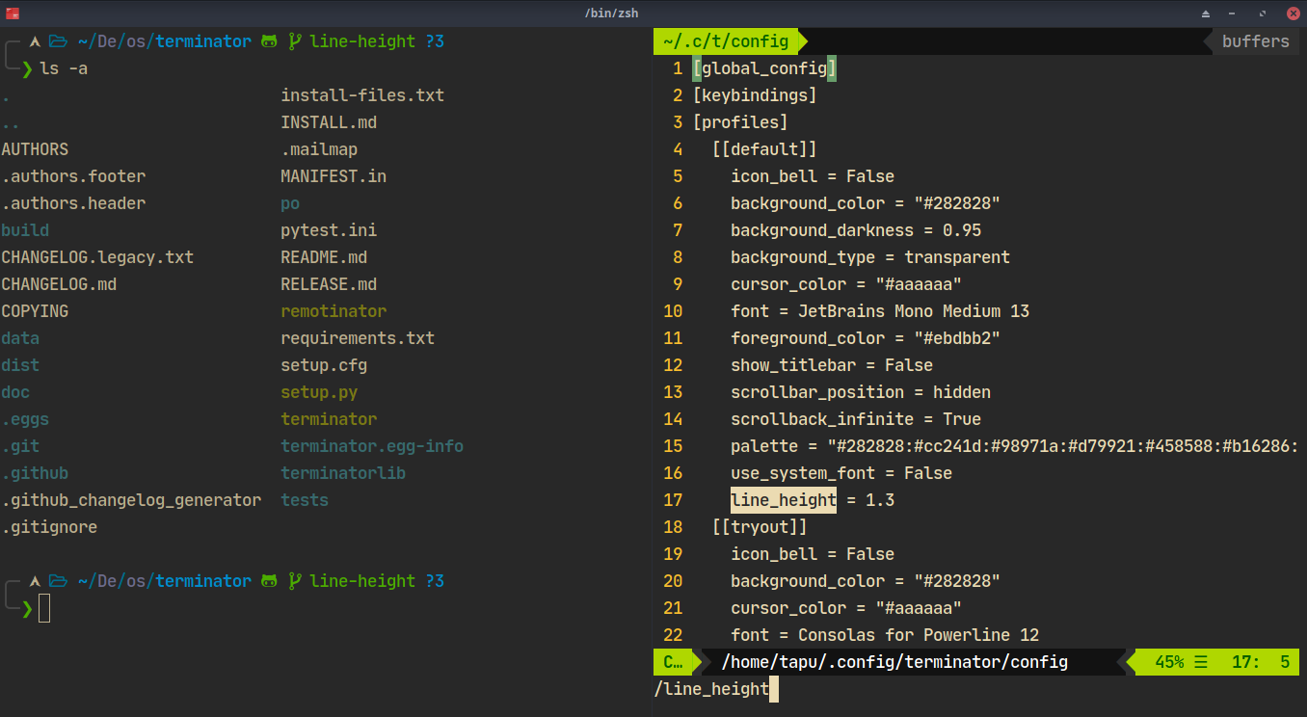Click the file path '/home/tapu/.config/terminator/config' in the status line
Viewport: 1307px width, 717px height.
[x=894, y=662]
